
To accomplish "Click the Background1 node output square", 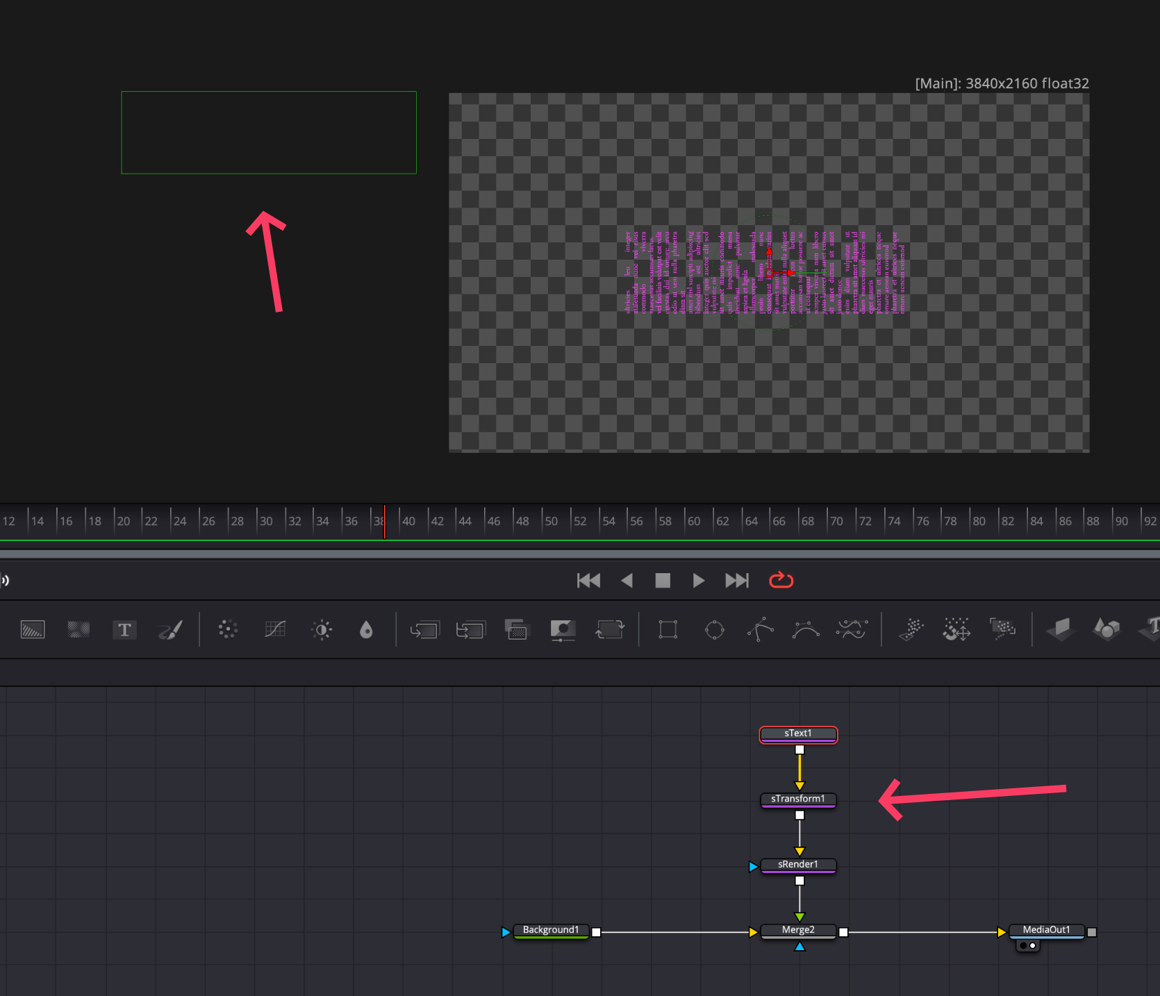I will (x=596, y=932).
